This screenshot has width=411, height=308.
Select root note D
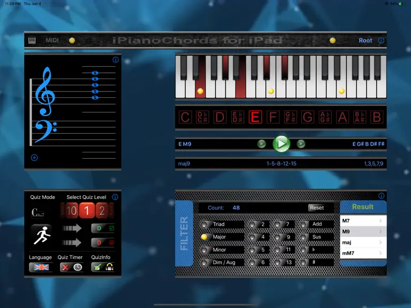[x=220, y=117]
